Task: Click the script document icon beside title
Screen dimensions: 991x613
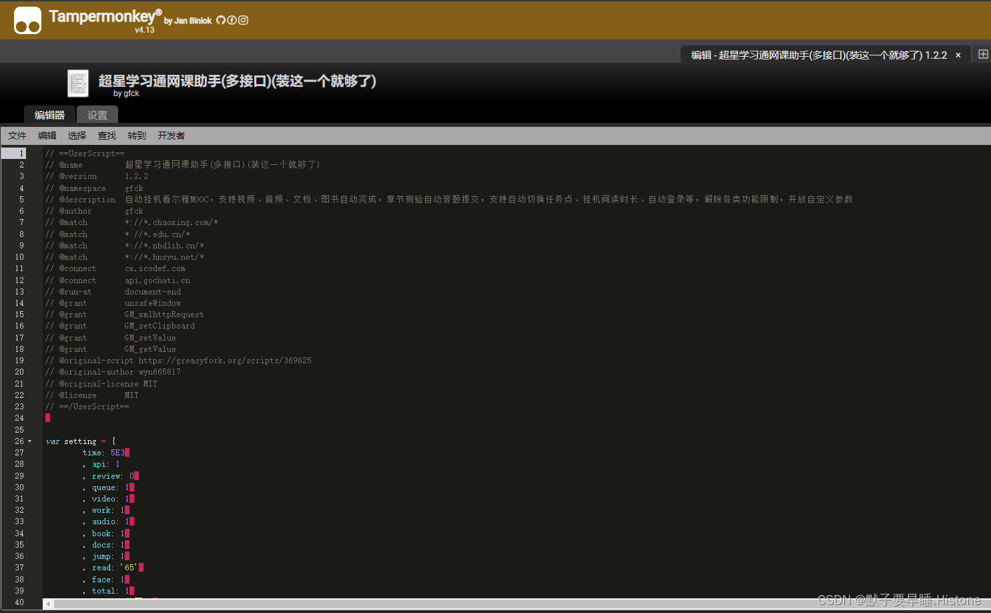Action: (x=78, y=83)
